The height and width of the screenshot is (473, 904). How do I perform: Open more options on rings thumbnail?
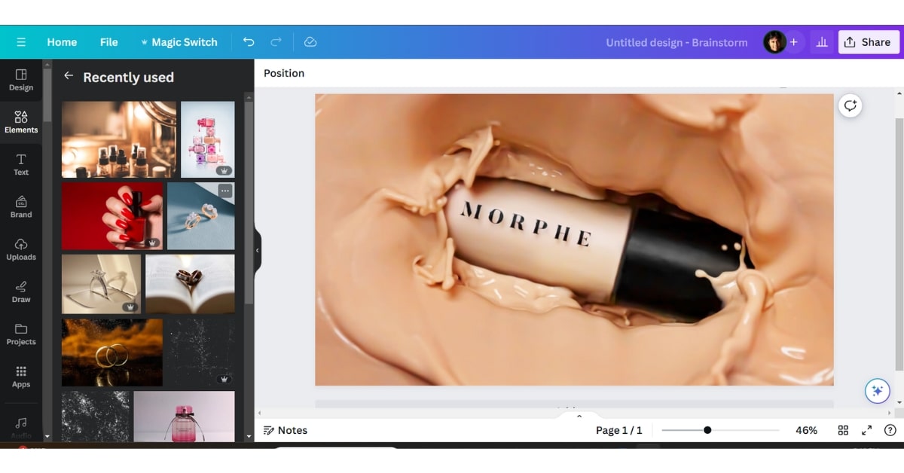pos(225,191)
